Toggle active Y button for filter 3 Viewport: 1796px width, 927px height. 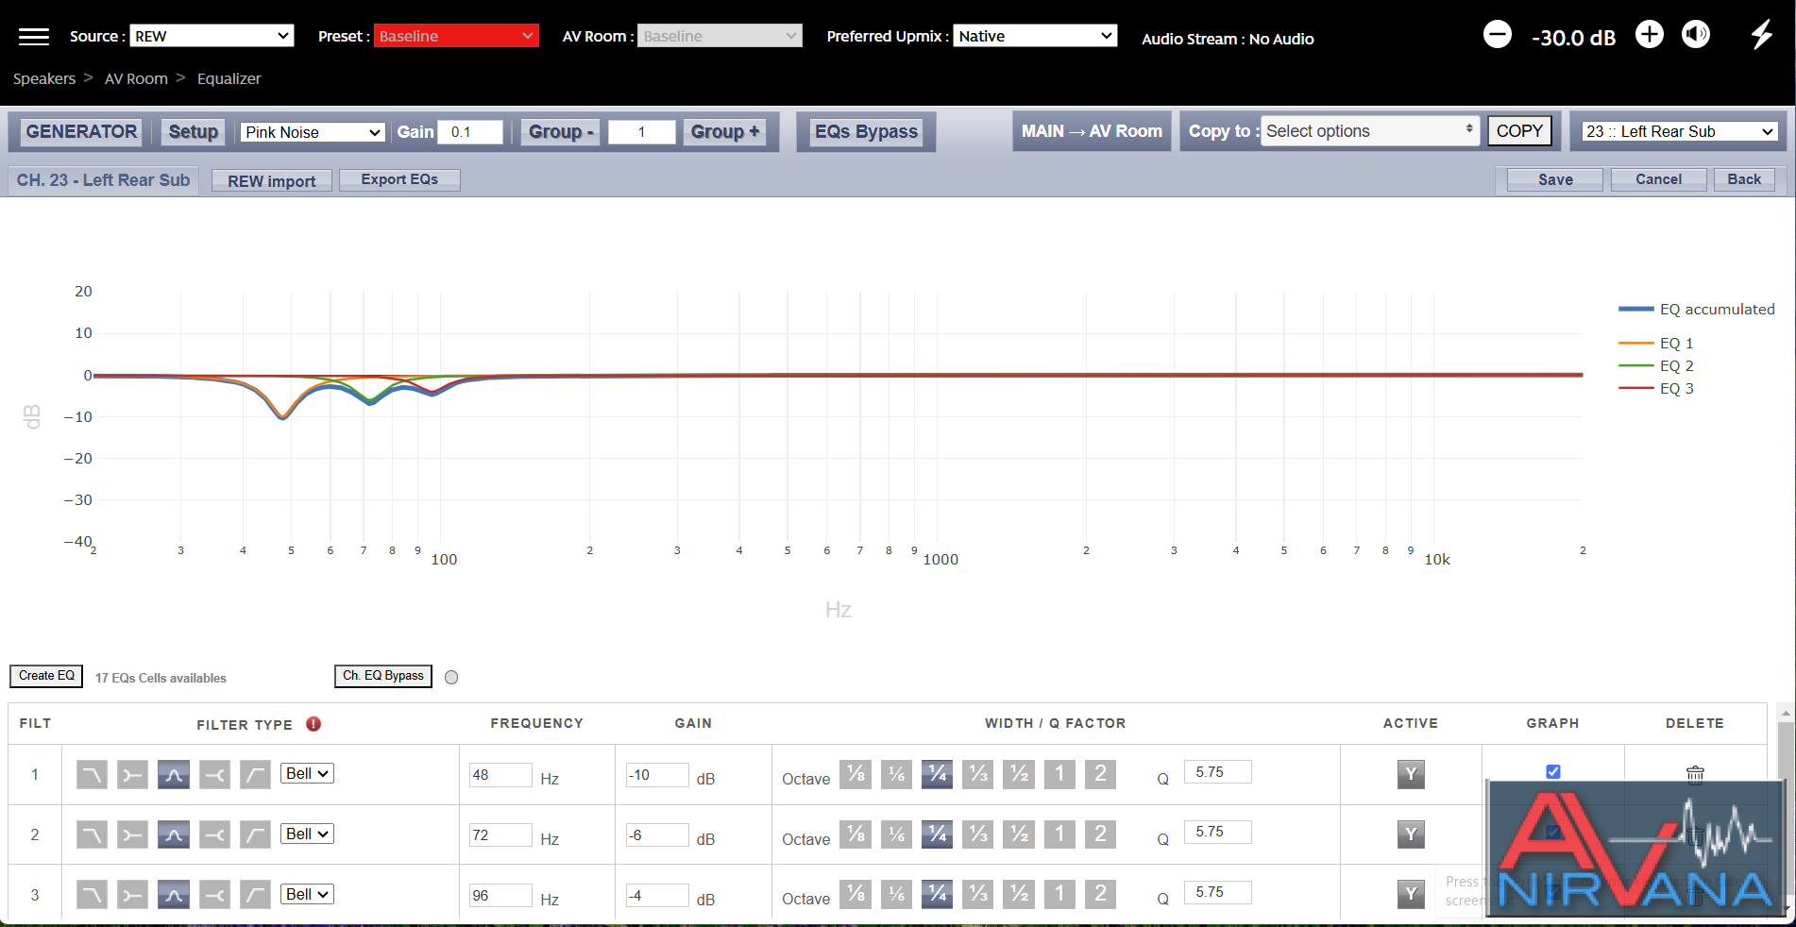coord(1411,893)
